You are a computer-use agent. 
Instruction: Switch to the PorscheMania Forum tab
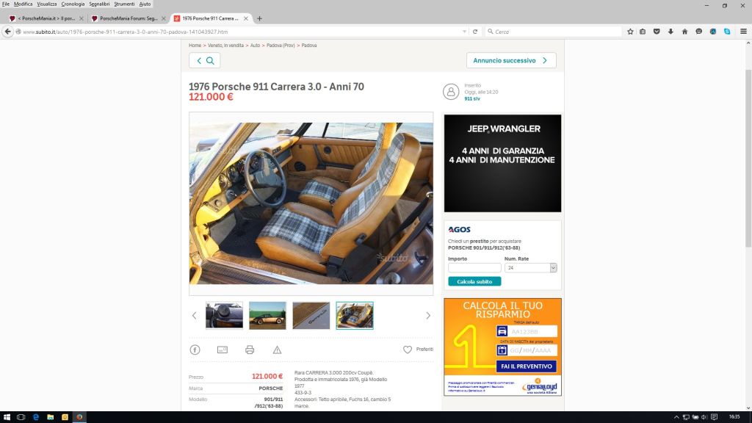(x=129, y=18)
